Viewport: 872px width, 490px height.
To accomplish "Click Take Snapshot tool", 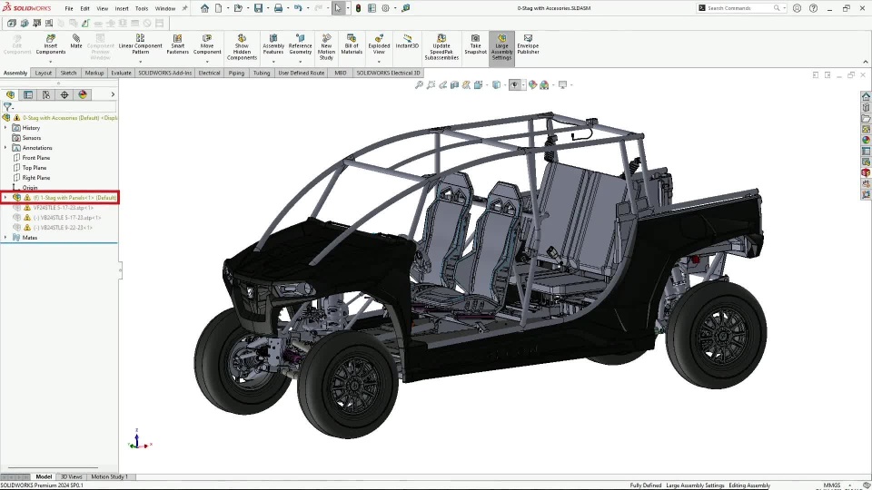I will [475, 44].
